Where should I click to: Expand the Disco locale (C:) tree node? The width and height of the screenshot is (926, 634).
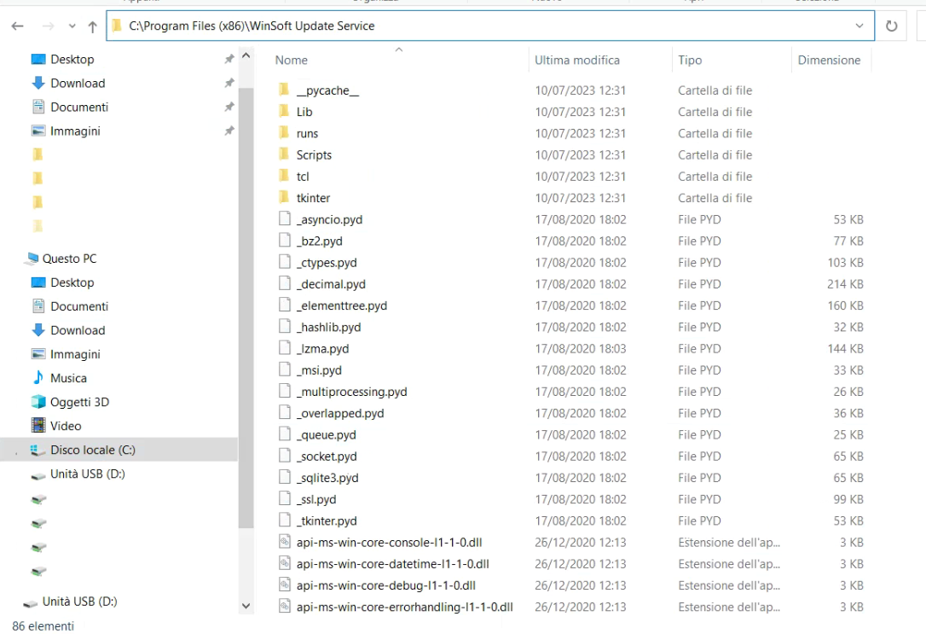[x=16, y=452]
